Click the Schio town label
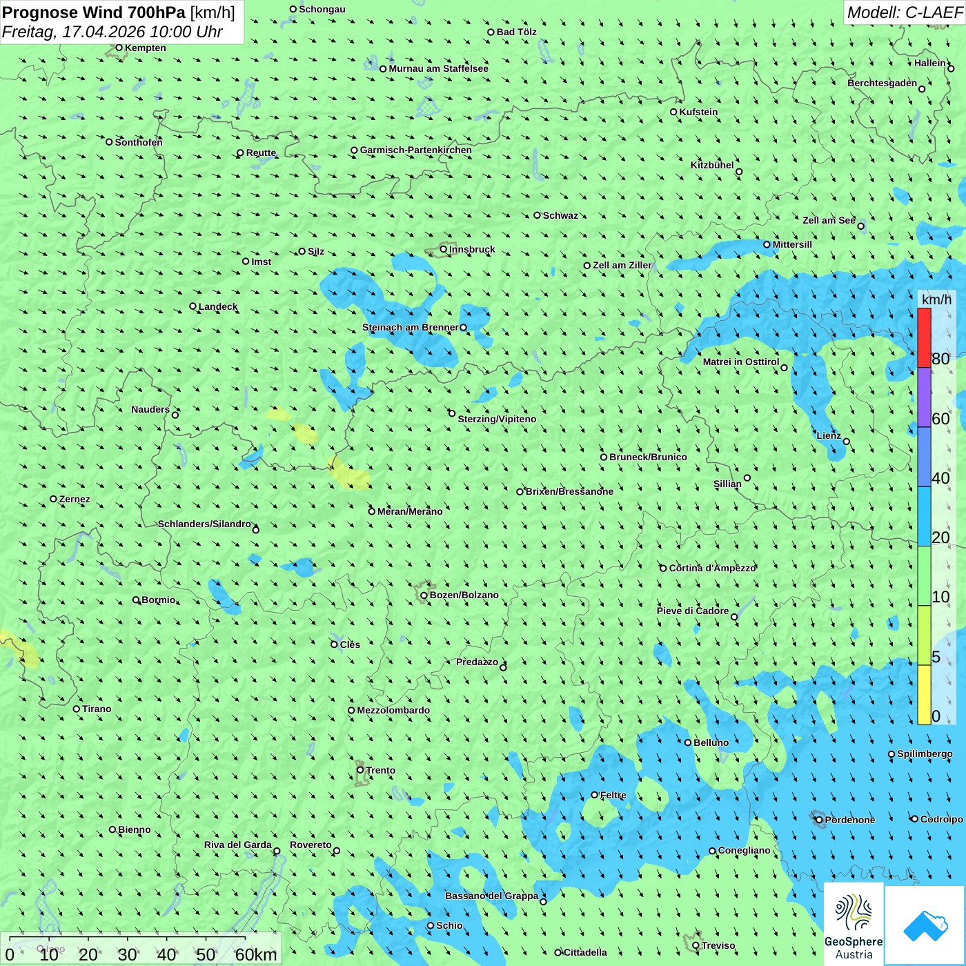The image size is (966, 966). click(x=449, y=925)
